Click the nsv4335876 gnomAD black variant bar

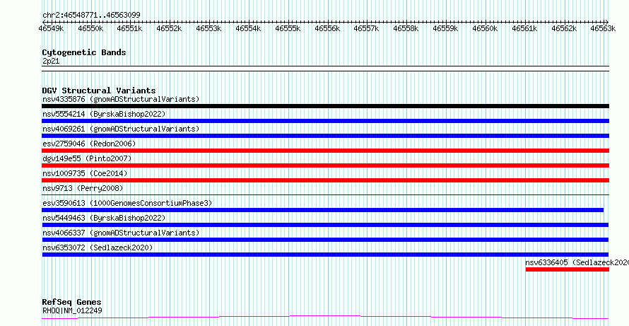tap(325, 106)
